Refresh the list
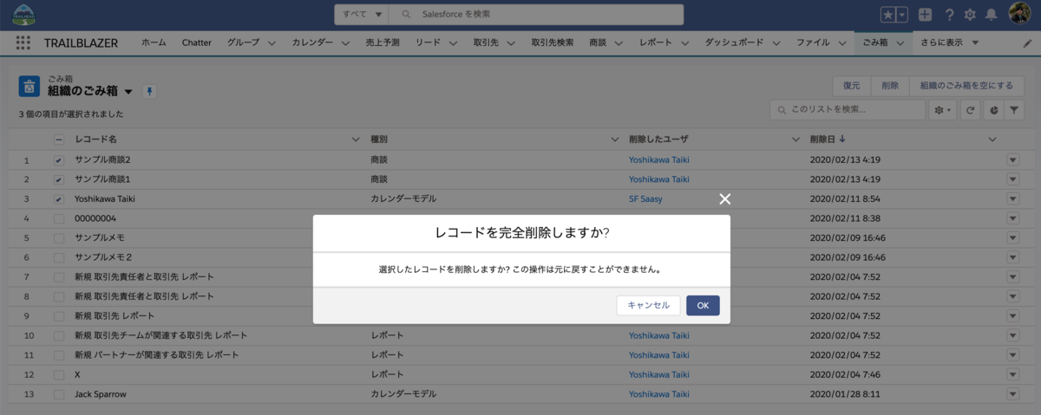 (971, 111)
